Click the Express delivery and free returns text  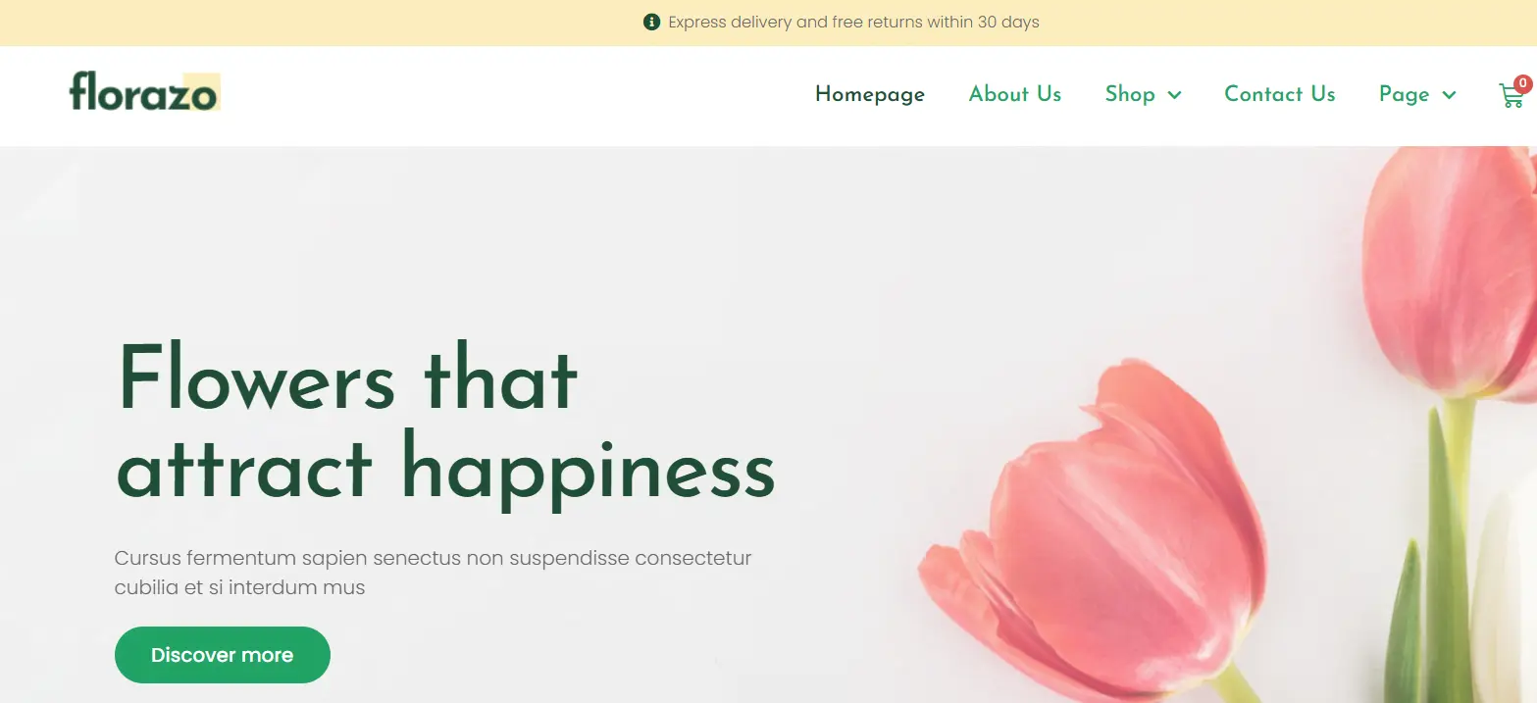click(853, 22)
